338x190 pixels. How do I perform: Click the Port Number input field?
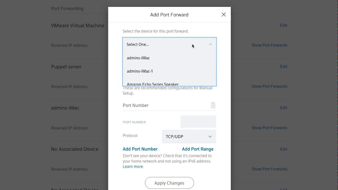tap(198, 122)
